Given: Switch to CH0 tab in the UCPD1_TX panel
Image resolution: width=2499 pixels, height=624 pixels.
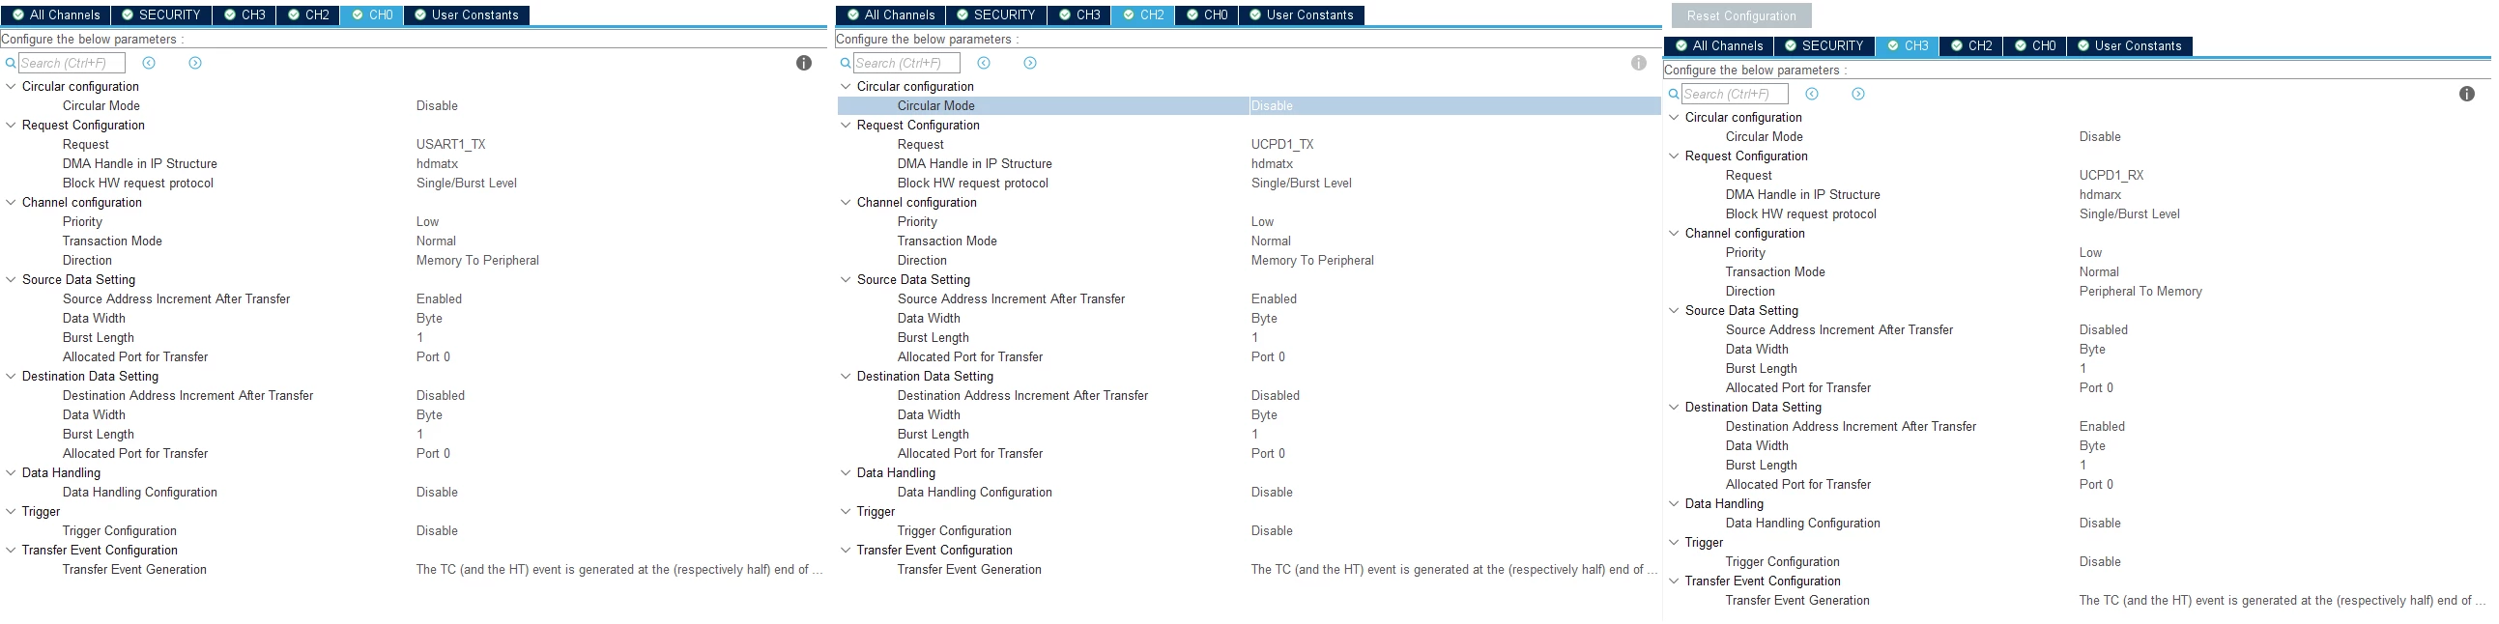Looking at the screenshot, I should [1206, 15].
